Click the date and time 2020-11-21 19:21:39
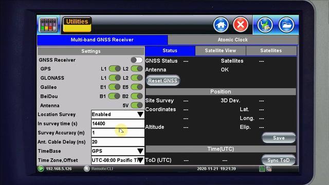Viewport: 329px width, 185px height. coord(216,169)
